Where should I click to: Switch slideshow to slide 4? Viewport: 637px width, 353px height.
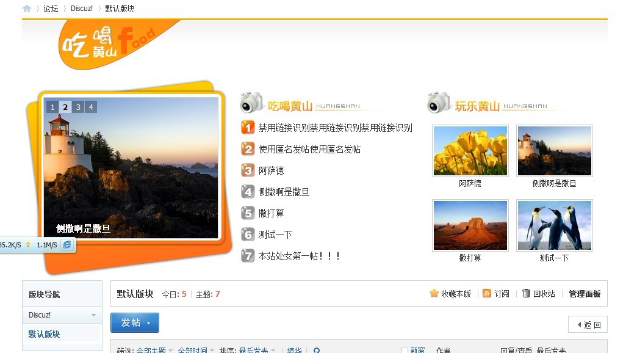90,107
